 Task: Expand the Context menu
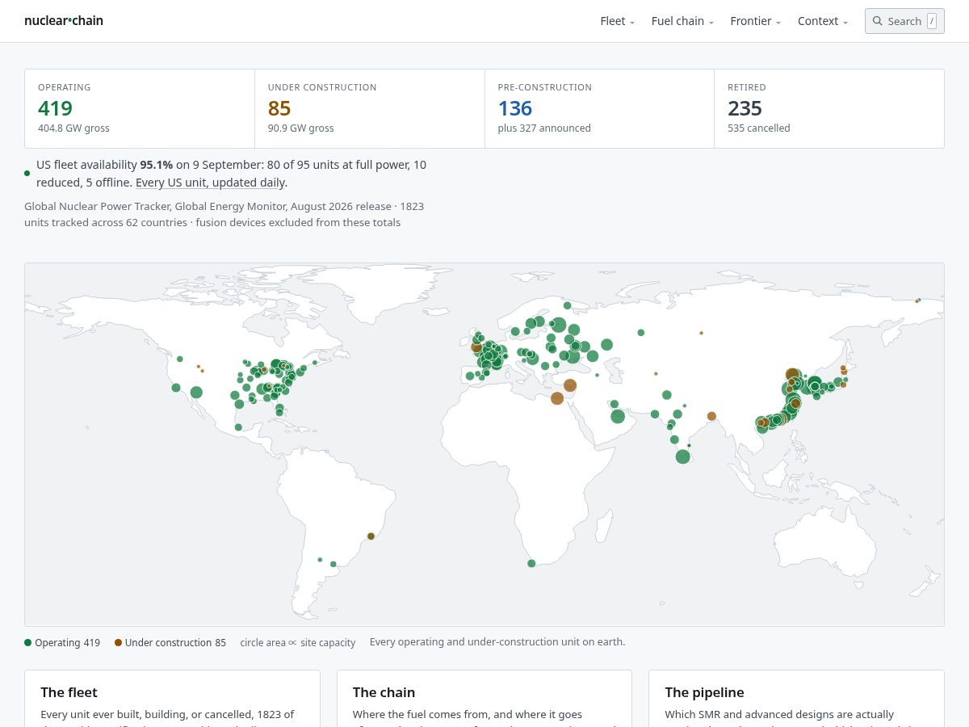(823, 21)
